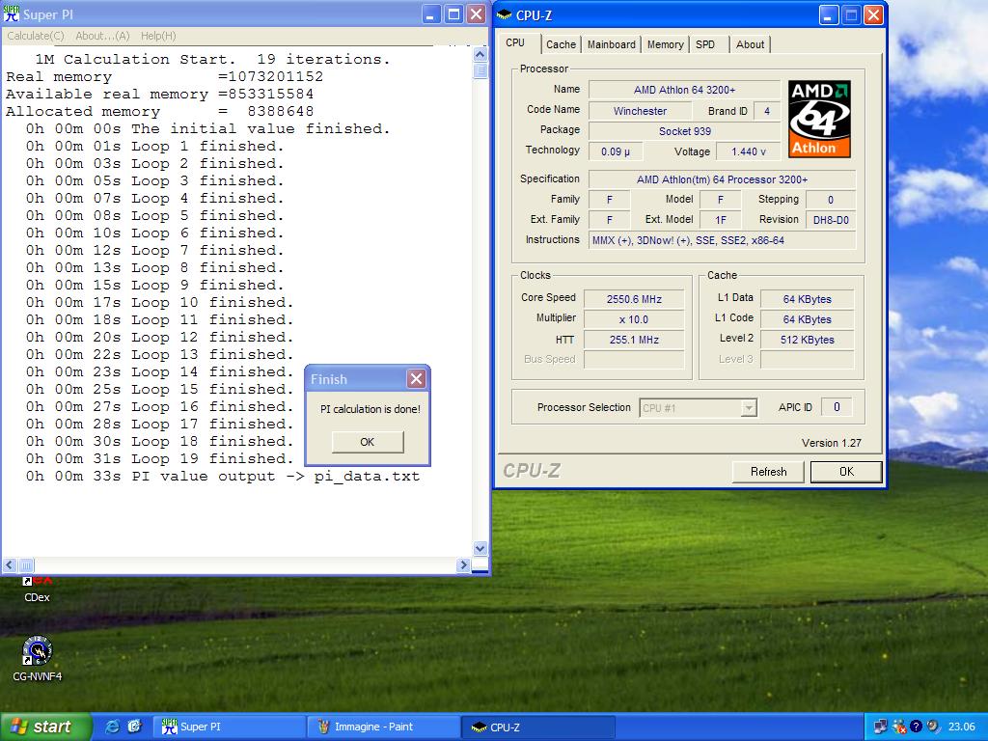Viewport: 988px width, 741px height.
Task: Click the Technology value 0.09 µ
Action: click(616, 151)
